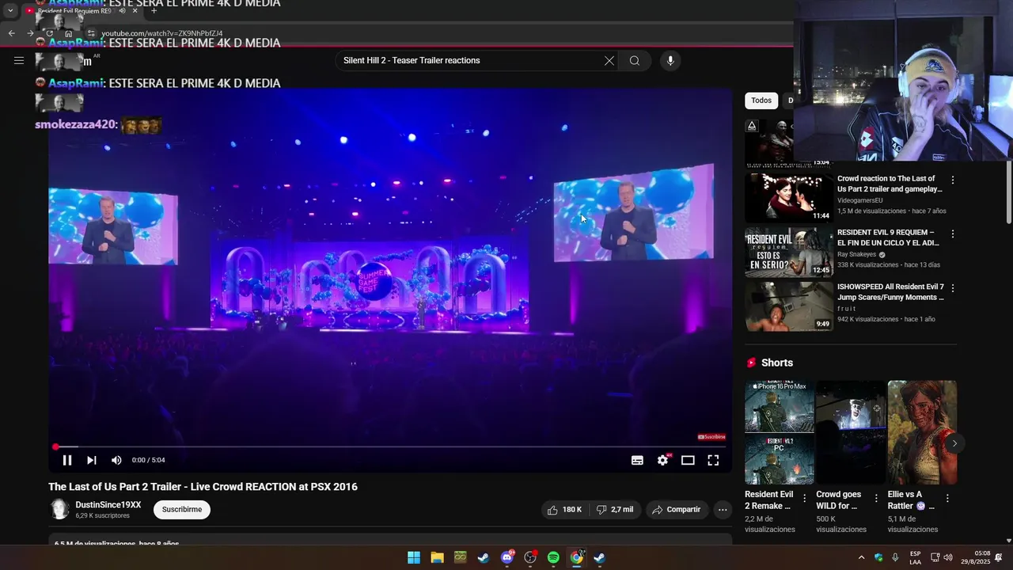Click the Suscribirme button
Image resolution: width=1013 pixels, height=570 pixels.
point(182,510)
